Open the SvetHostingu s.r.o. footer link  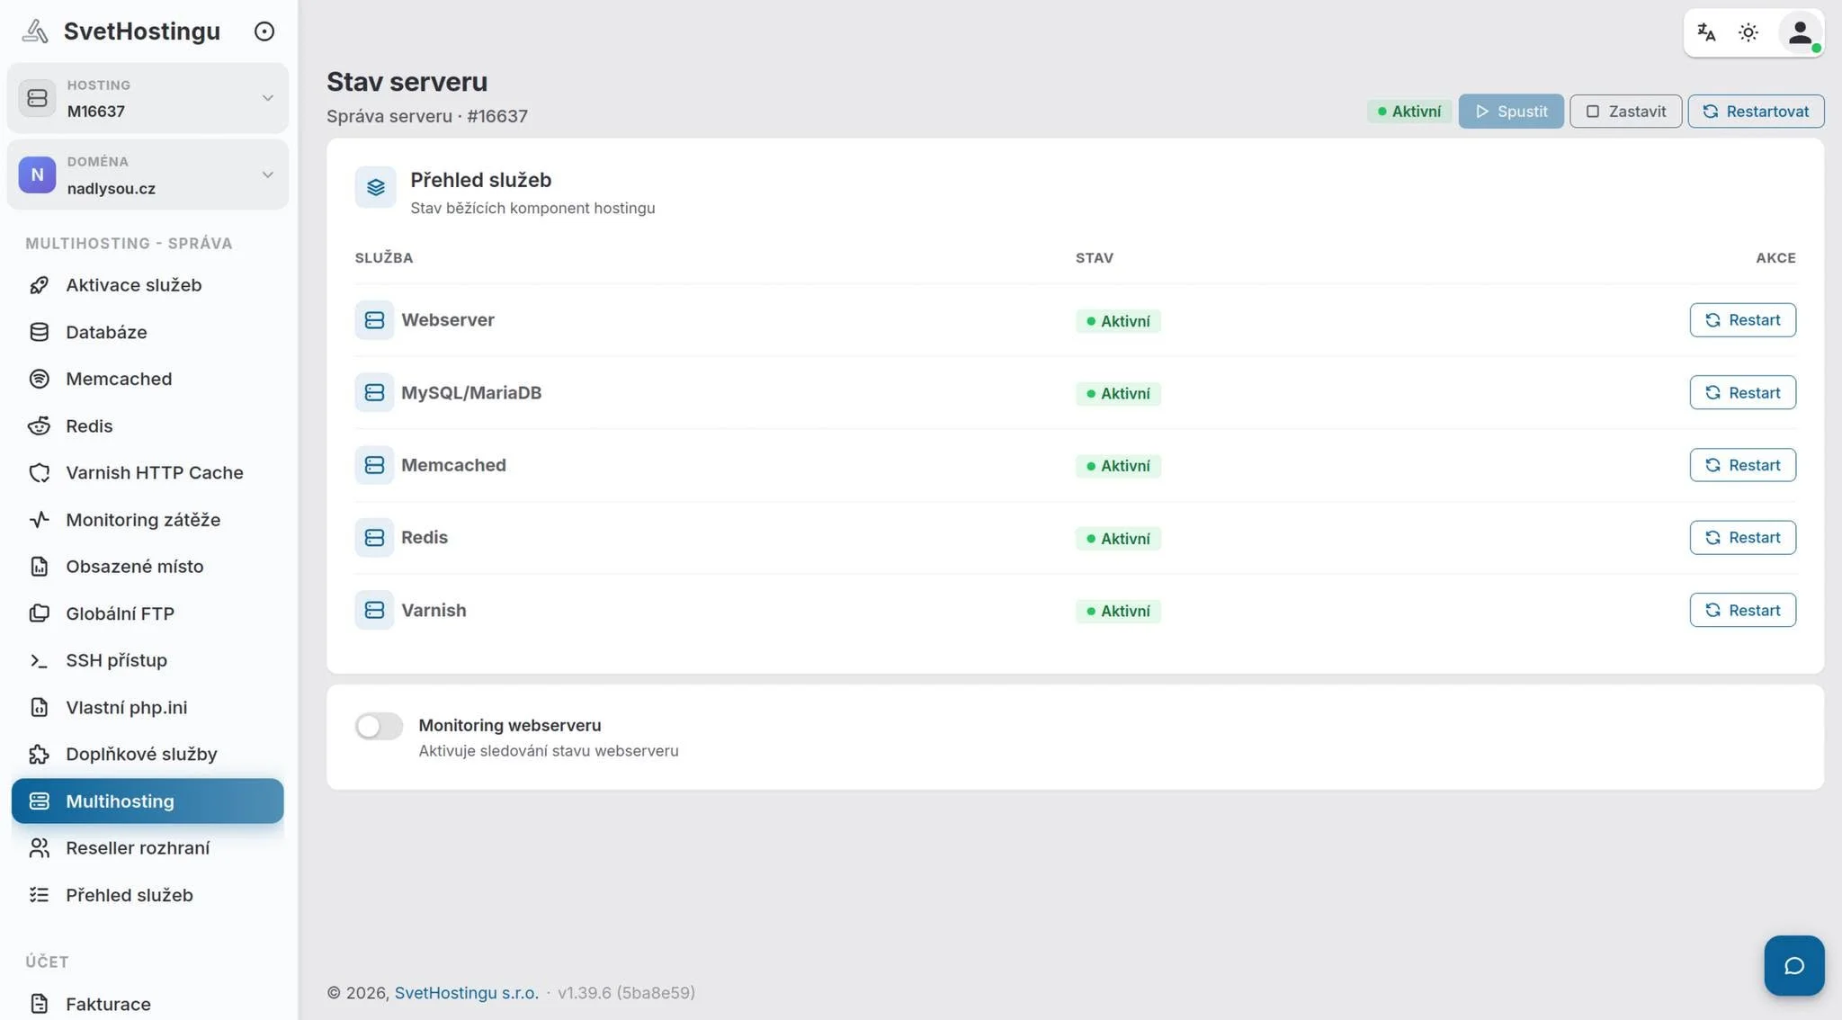click(467, 992)
